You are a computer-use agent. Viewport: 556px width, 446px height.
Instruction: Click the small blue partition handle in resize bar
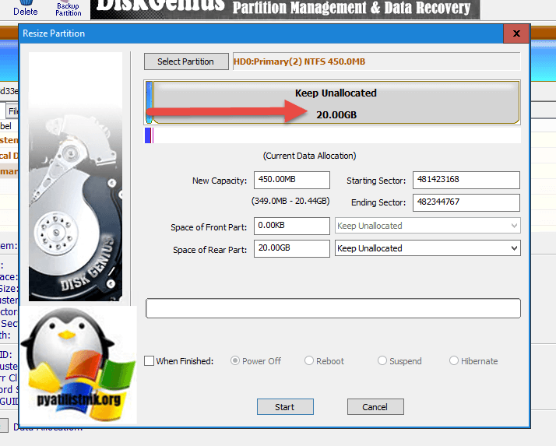click(149, 103)
